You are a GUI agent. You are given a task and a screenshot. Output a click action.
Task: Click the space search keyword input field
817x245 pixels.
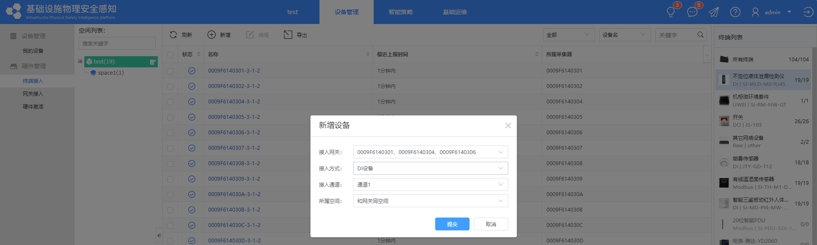click(x=117, y=43)
